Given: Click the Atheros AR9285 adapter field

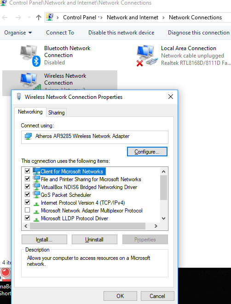Looking at the screenshot, I should (95, 137).
